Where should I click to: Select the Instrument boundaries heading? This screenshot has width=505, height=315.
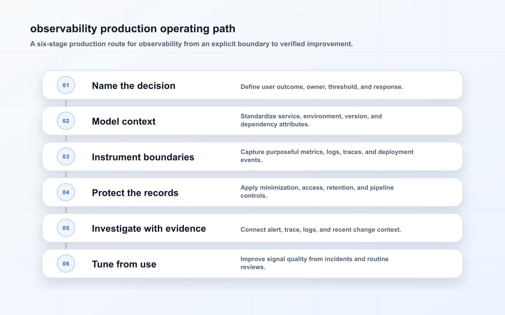coord(143,157)
